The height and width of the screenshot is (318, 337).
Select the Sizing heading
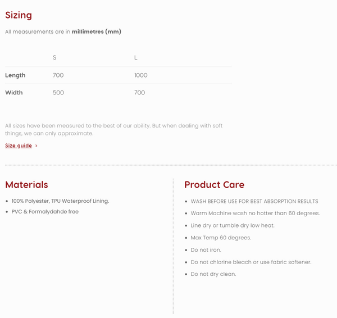point(19,15)
